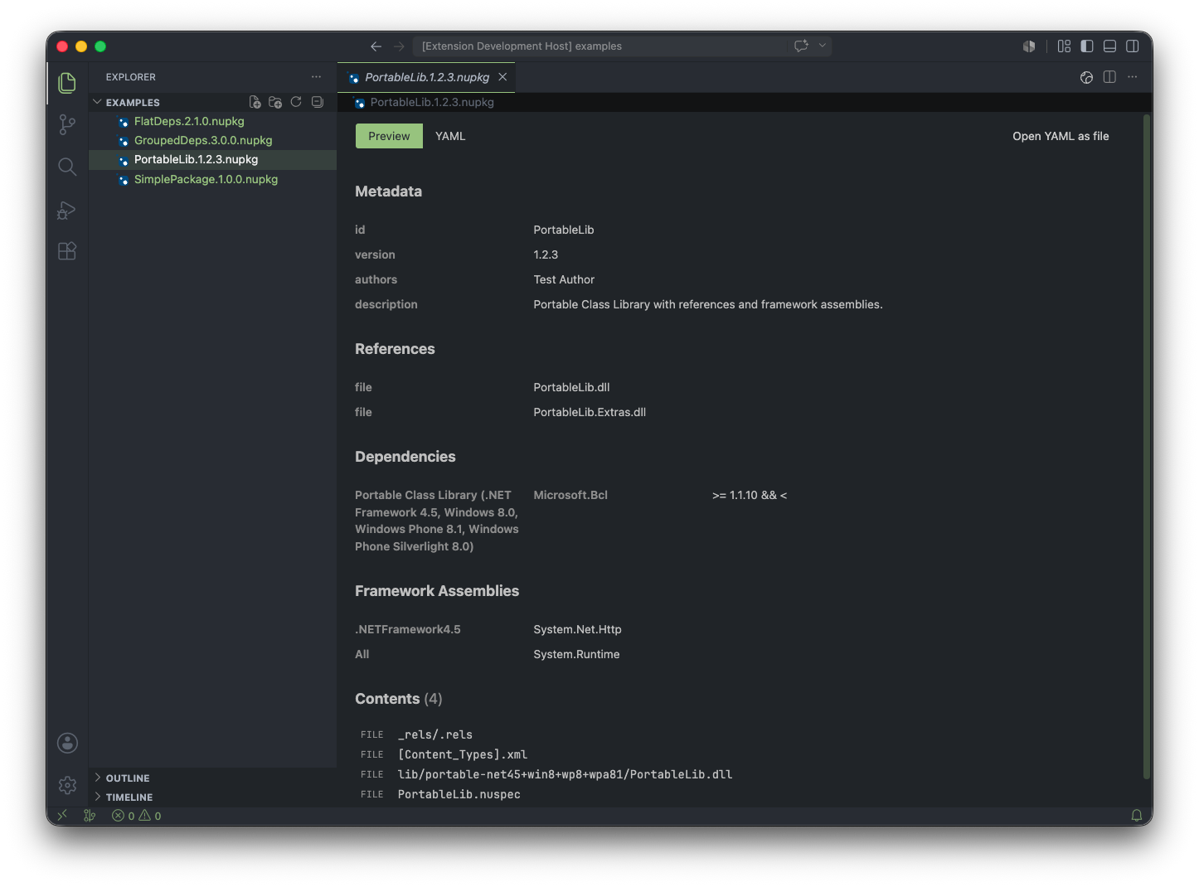Click New Folder icon in Examples header
1199x887 pixels.
click(x=275, y=102)
